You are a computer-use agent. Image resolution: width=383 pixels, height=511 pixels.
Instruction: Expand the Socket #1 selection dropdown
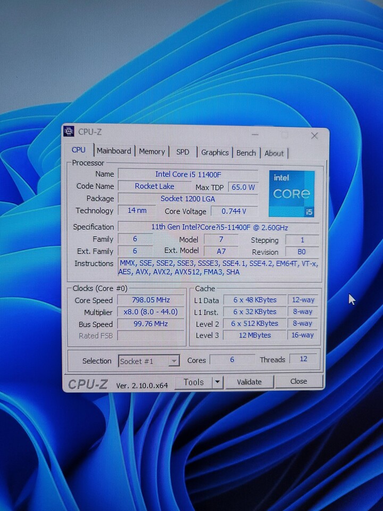coord(173,361)
